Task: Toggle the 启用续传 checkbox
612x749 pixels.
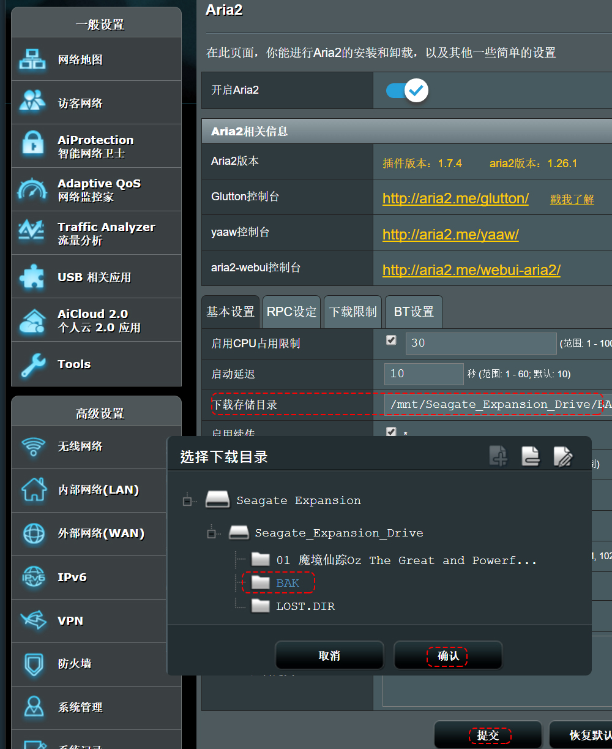Action: 392,432
